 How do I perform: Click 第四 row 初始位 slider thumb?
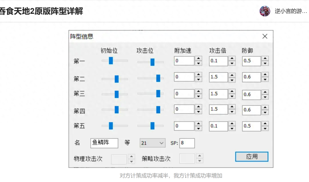point(117,110)
